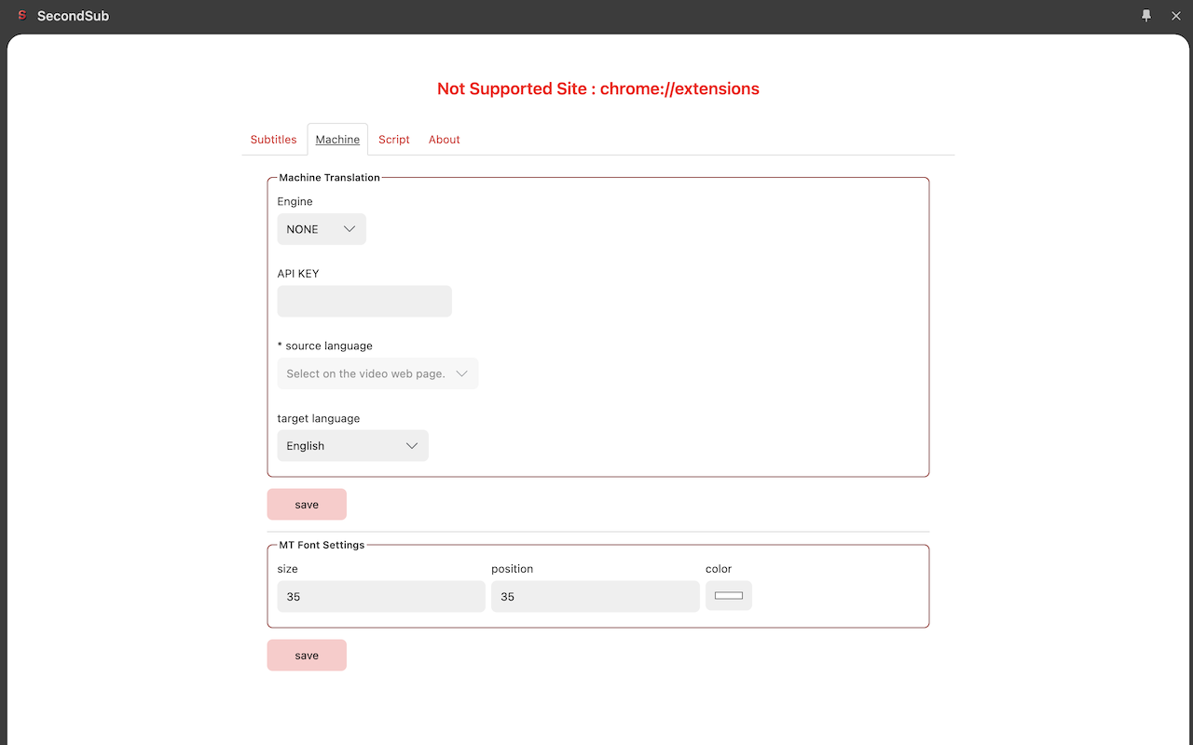Click the Not Supported Site warning heading

[597, 89]
